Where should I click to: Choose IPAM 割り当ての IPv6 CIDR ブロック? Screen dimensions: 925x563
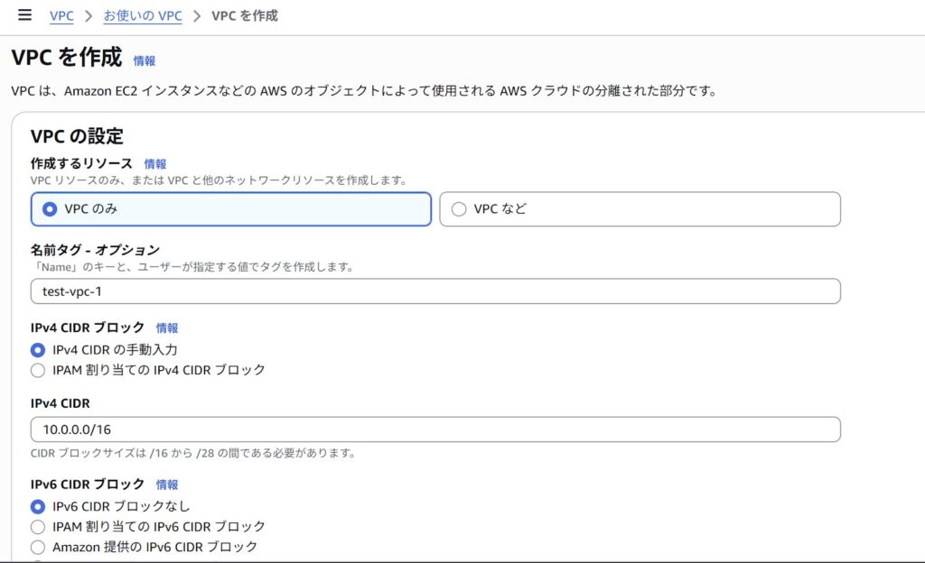pyautogui.click(x=38, y=527)
